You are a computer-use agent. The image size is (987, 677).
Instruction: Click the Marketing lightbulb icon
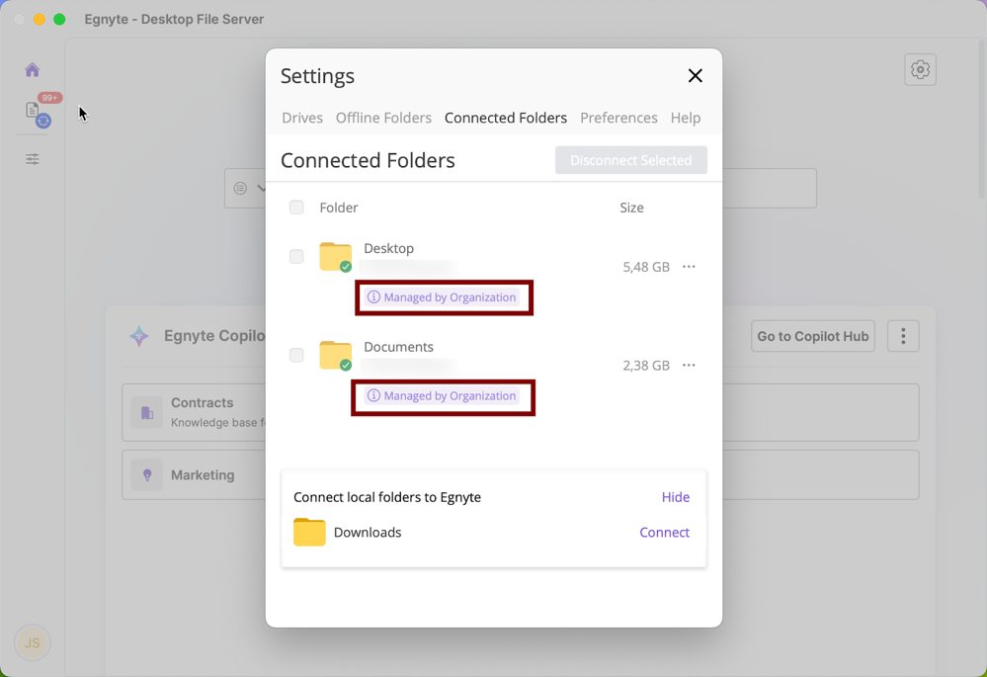point(146,474)
